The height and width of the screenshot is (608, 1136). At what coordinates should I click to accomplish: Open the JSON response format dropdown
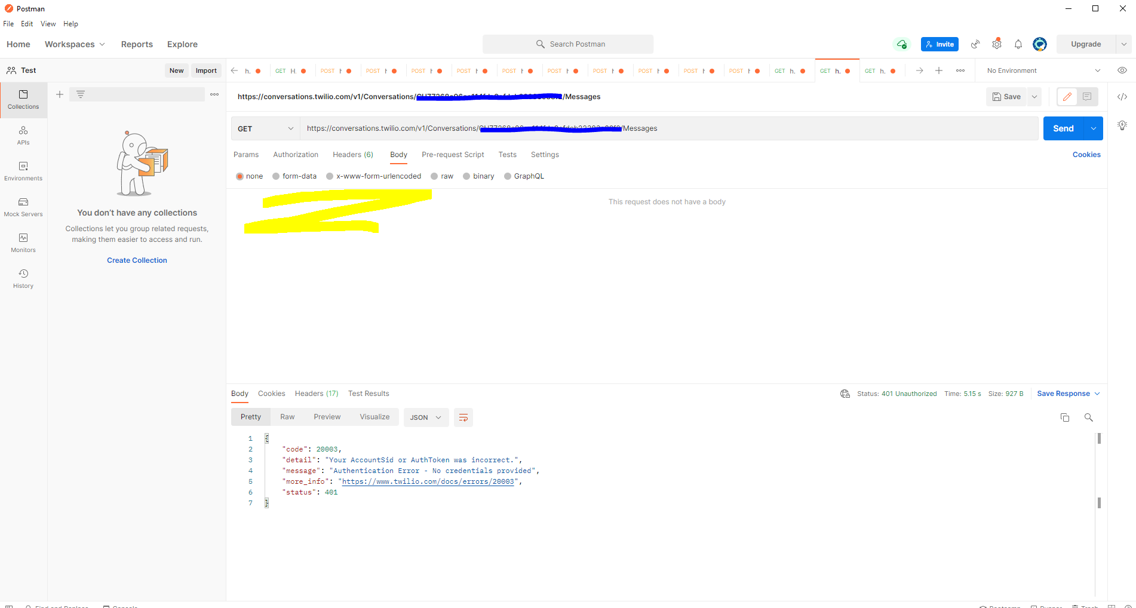pyautogui.click(x=425, y=417)
